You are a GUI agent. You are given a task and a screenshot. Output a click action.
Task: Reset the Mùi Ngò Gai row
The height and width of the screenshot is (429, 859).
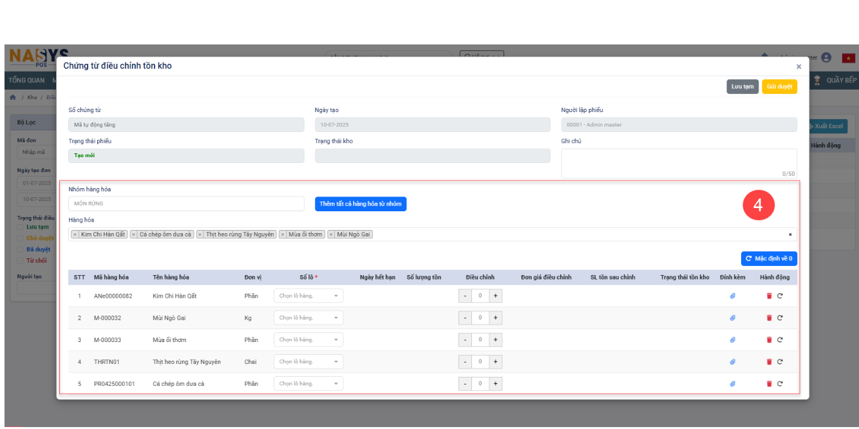click(780, 318)
